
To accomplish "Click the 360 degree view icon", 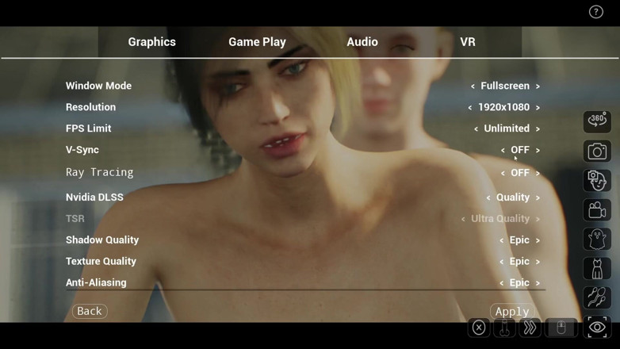I will click(x=597, y=121).
